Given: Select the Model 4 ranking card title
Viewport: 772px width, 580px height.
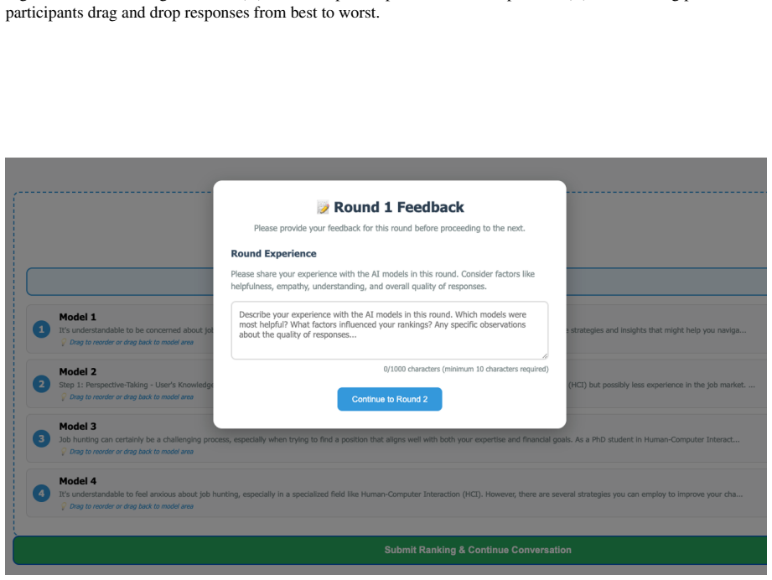Looking at the screenshot, I should [78, 481].
